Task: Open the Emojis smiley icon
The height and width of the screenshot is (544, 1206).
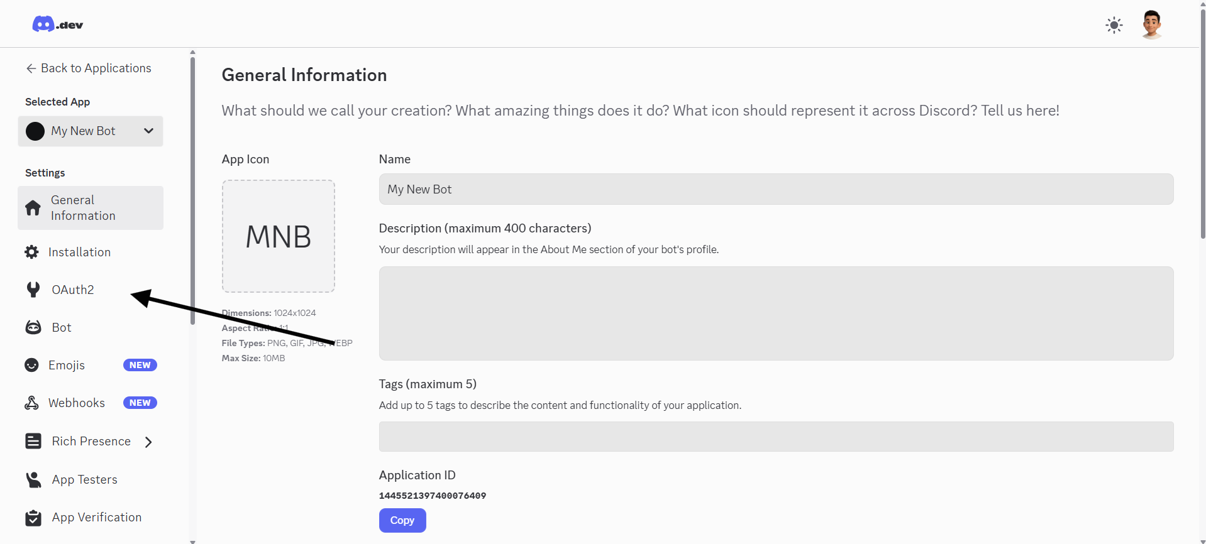Action: 31,365
